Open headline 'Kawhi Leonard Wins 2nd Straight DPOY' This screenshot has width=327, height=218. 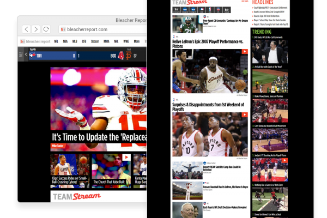[x=269, y=12]
